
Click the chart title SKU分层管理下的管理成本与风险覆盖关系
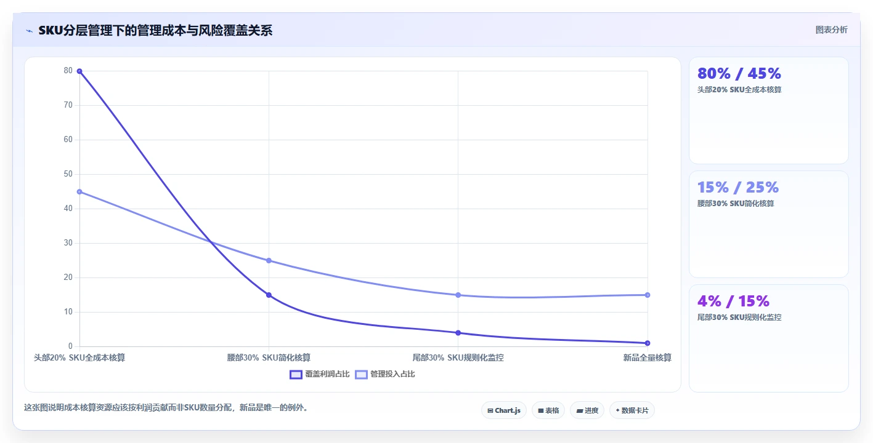pyautogui.click(x=155, y=30)
